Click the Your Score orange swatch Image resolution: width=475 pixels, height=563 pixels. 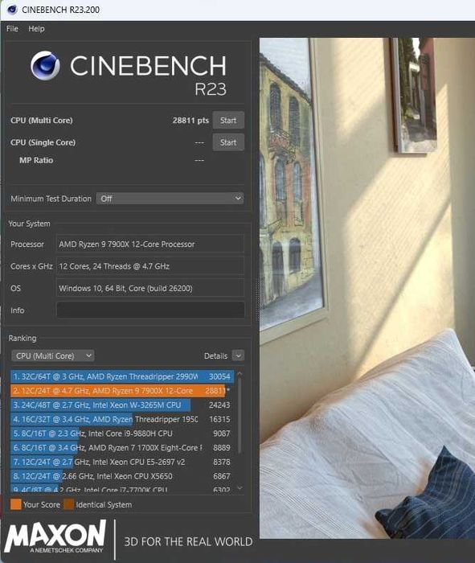(16, 504)
